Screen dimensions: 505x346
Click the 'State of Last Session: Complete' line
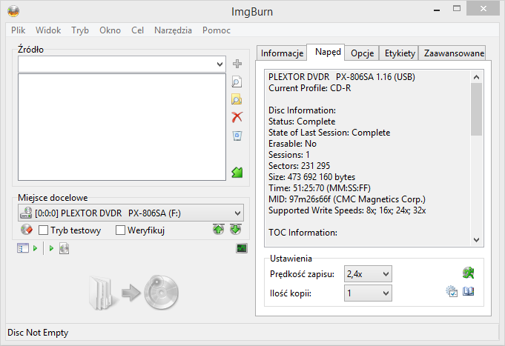(x=329, y=133)
